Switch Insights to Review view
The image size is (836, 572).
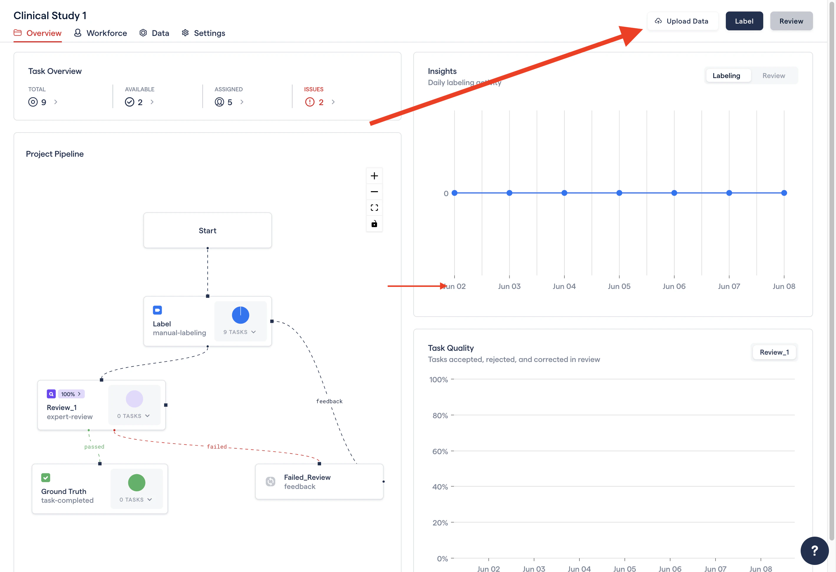pyautogui.click(x=774, y=75)
